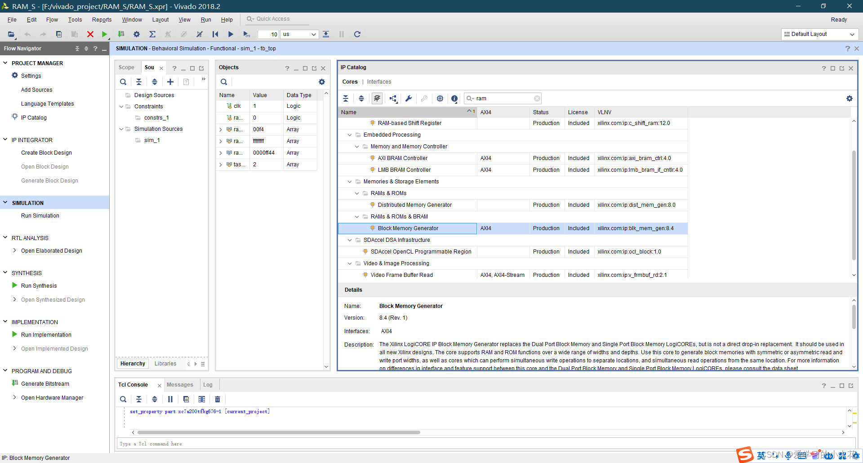Clear the IP Catalog ram search text
Screen dimensions: 863x463
(537, 98)
